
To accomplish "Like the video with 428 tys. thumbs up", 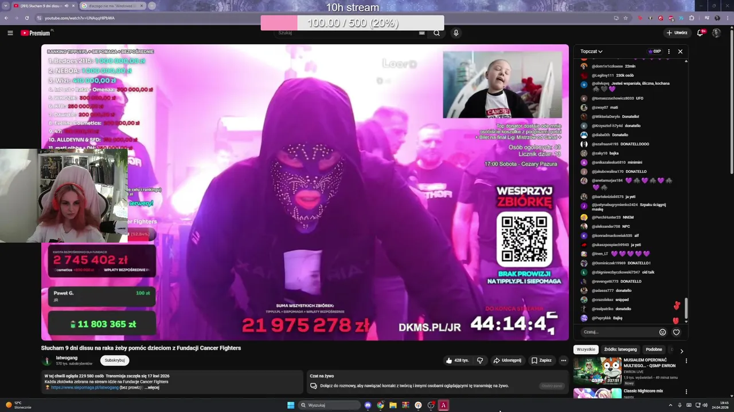I will (x=458, y=360).
